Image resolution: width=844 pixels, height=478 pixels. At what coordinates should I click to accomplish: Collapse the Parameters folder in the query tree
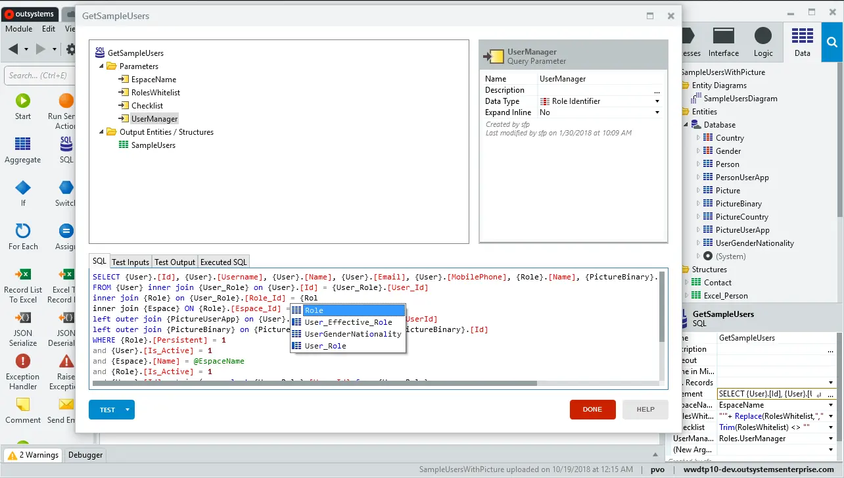[x=101, y=66]
